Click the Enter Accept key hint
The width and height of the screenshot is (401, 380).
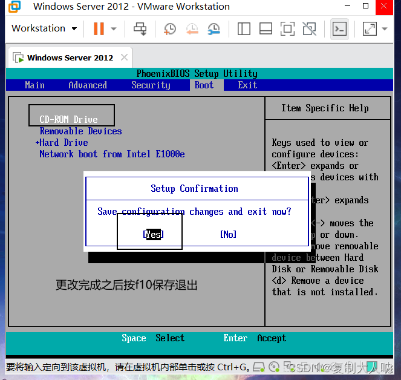(255, 338)
